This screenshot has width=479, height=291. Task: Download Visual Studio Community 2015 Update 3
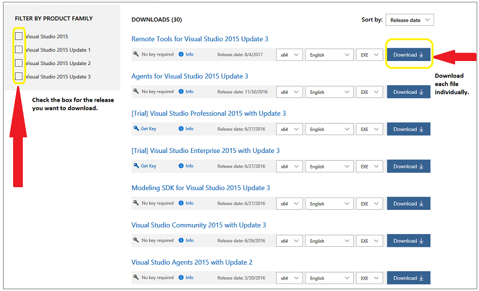[408, 240]
